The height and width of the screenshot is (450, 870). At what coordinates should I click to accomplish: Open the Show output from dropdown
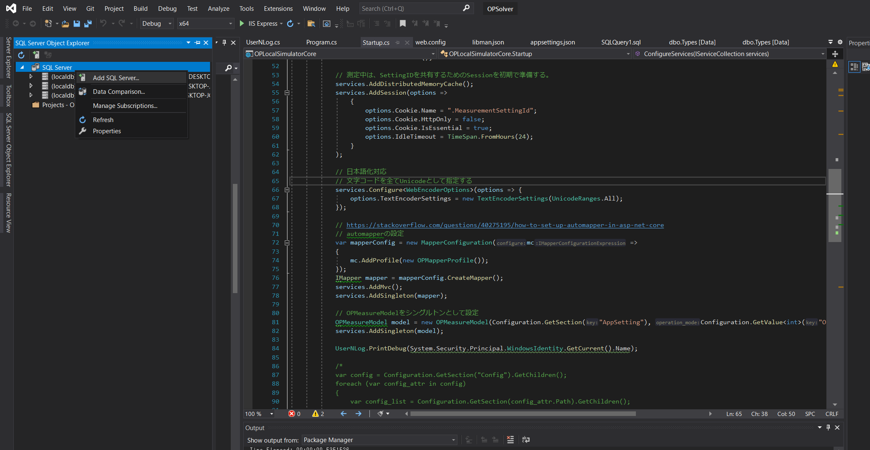click(x=452, y=440)
